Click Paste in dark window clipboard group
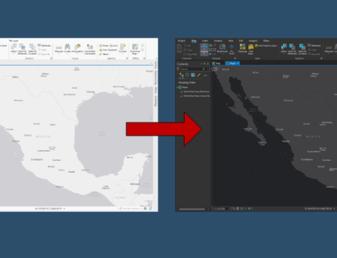The image size is (337, 258). 179,49
